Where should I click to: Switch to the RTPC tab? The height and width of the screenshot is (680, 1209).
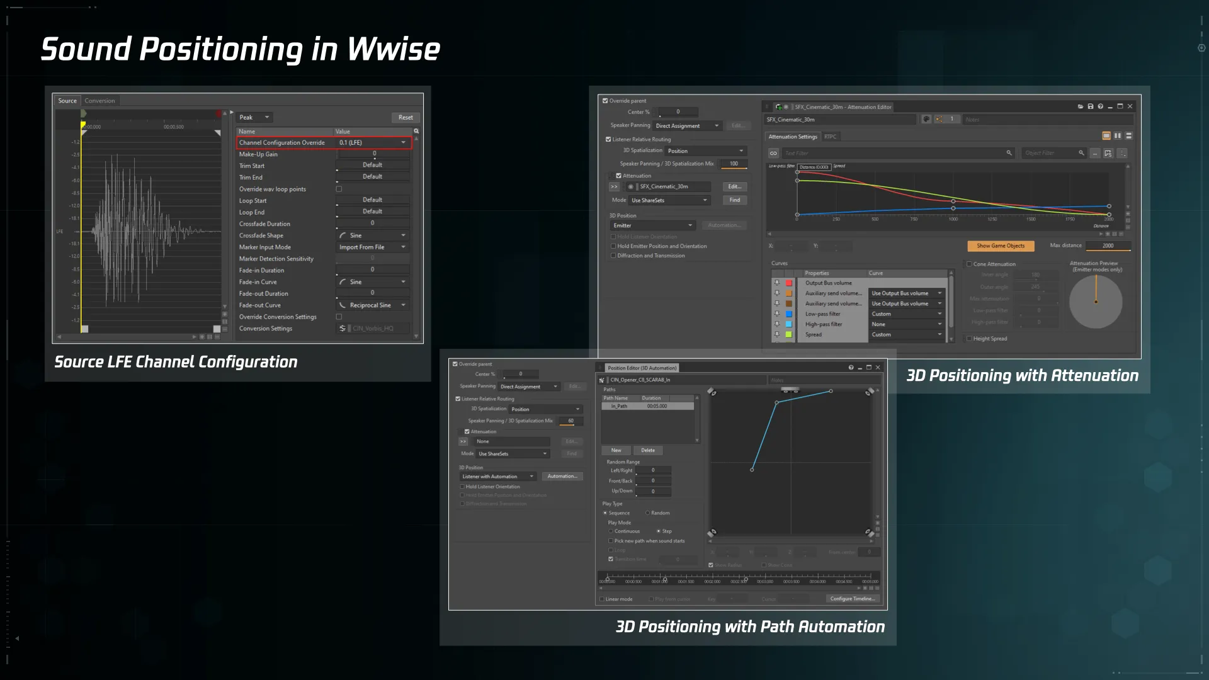coord(831,137)
